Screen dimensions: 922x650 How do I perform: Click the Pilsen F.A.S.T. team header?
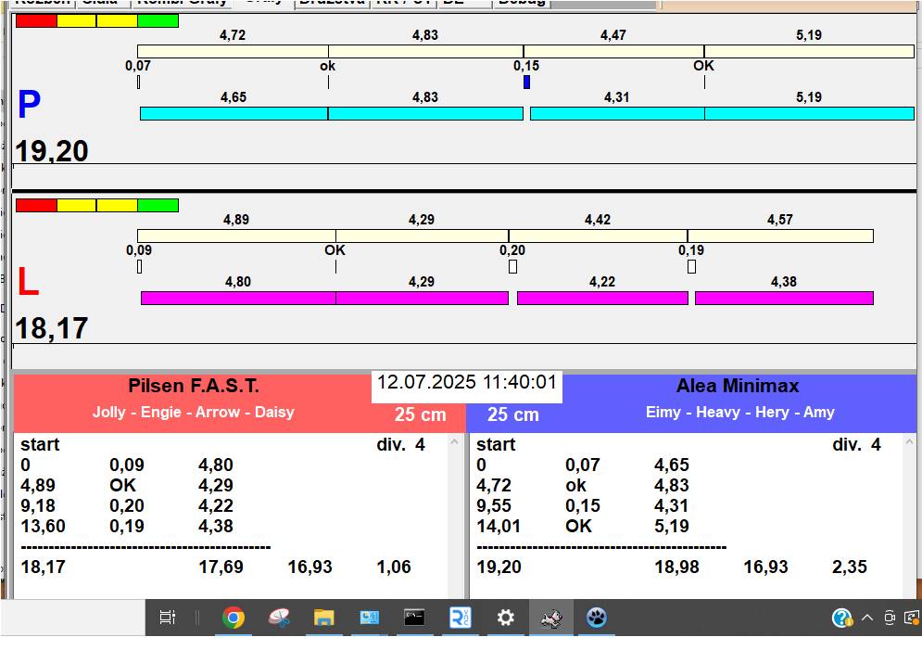pyautogui.click(x=193, y=387)
